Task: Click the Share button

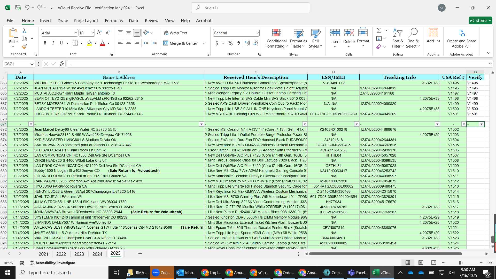Action: click(480, 20)
